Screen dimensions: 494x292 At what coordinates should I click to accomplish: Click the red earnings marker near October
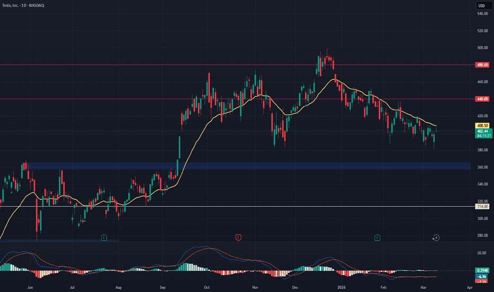239,237
